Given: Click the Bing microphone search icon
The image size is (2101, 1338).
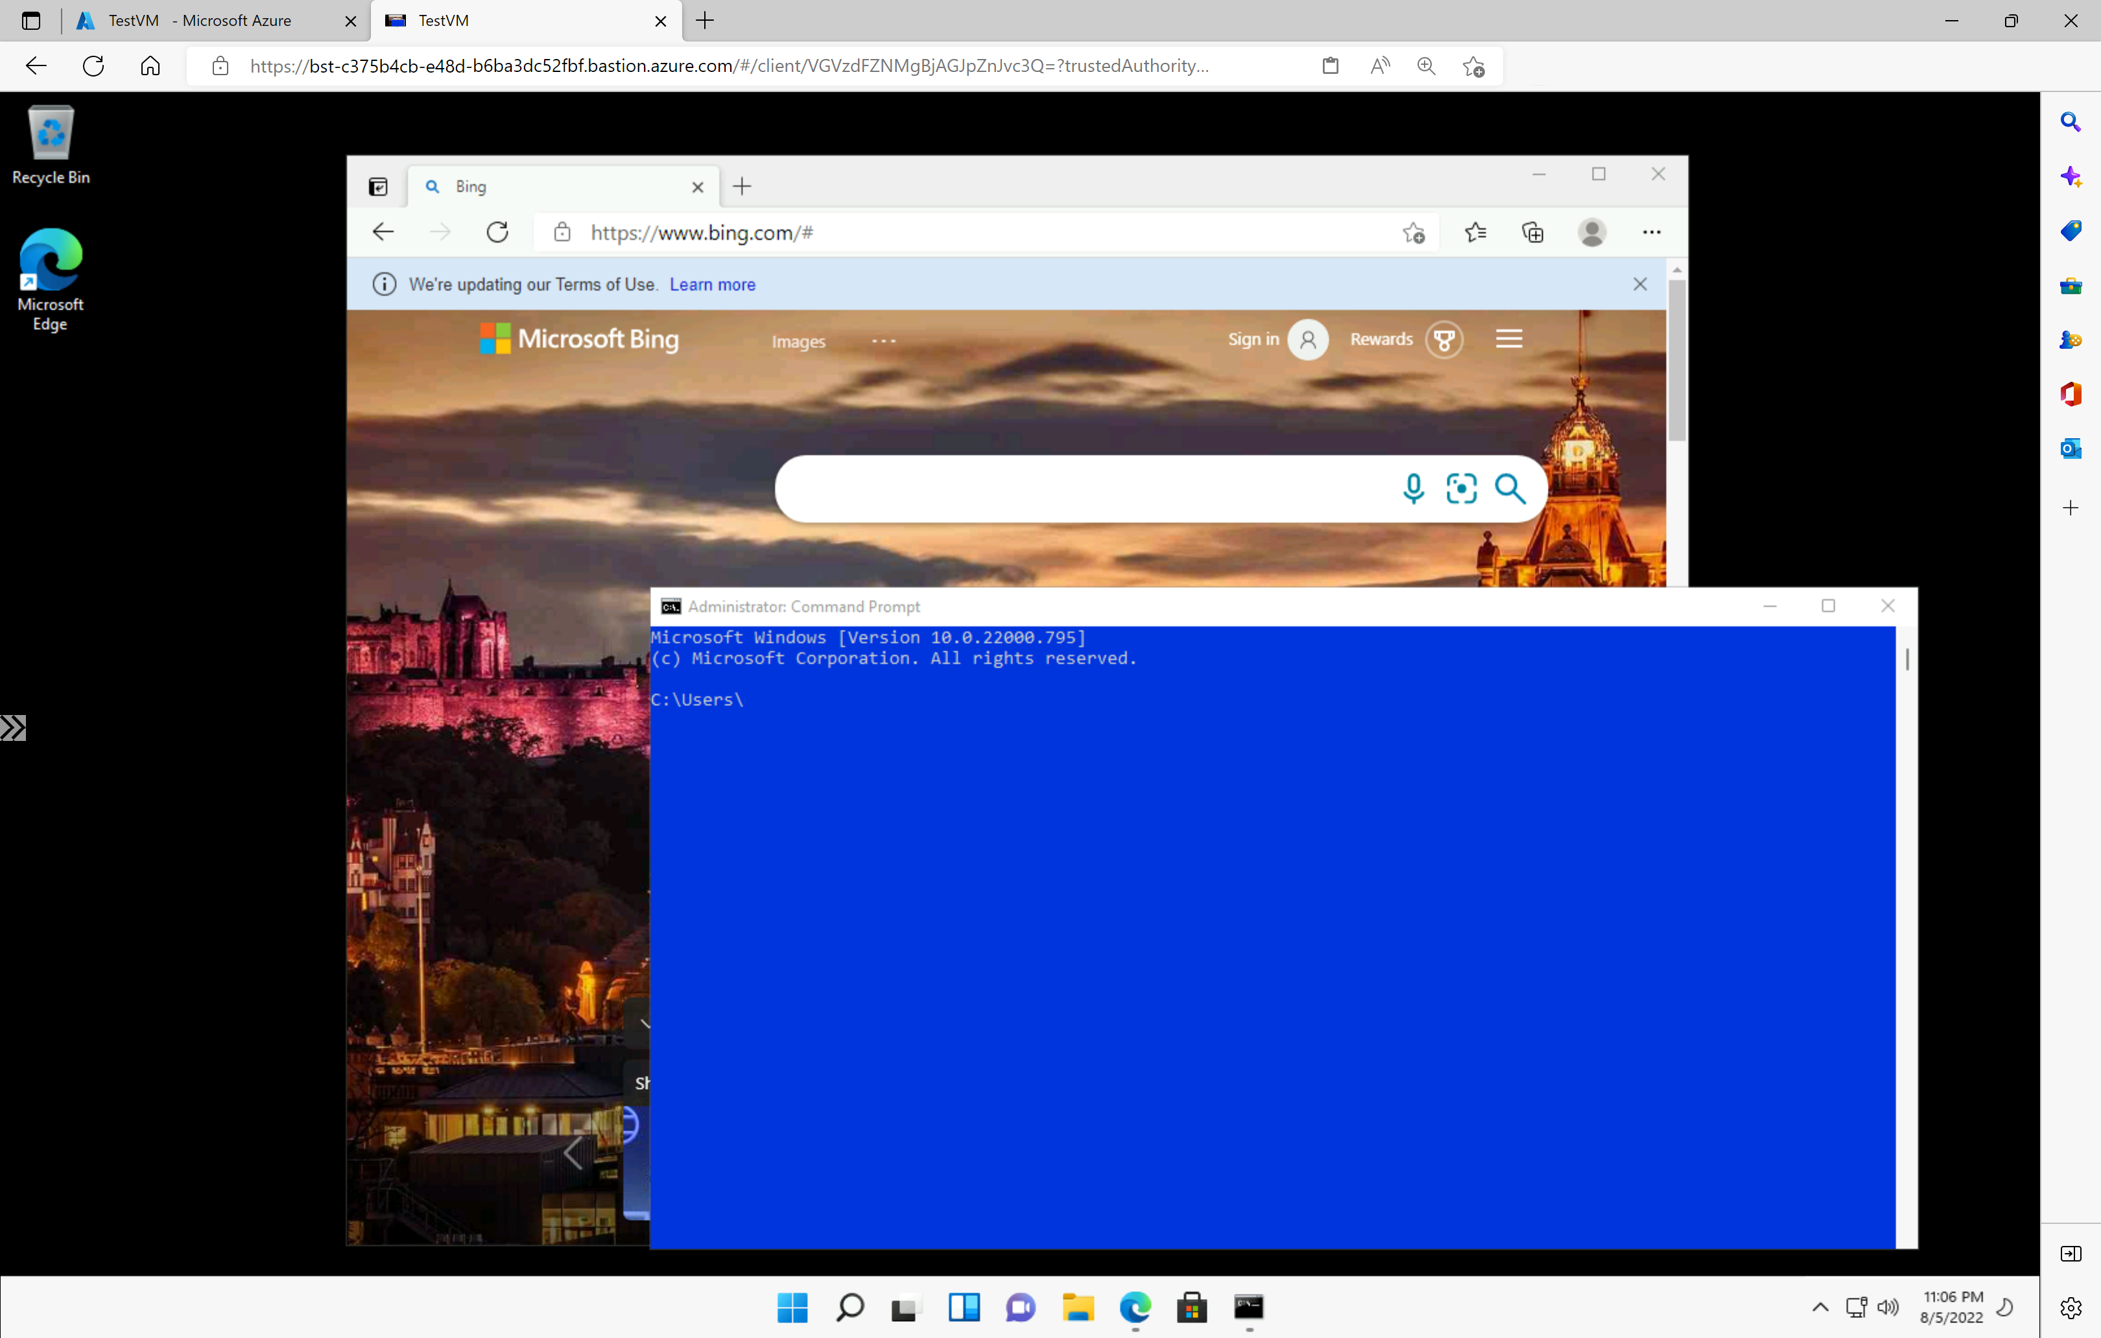Looking at the screenshot, I should [1412, 487].
